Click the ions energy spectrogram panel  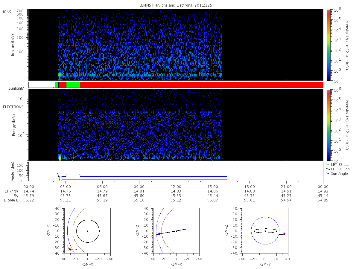(176, 45)
